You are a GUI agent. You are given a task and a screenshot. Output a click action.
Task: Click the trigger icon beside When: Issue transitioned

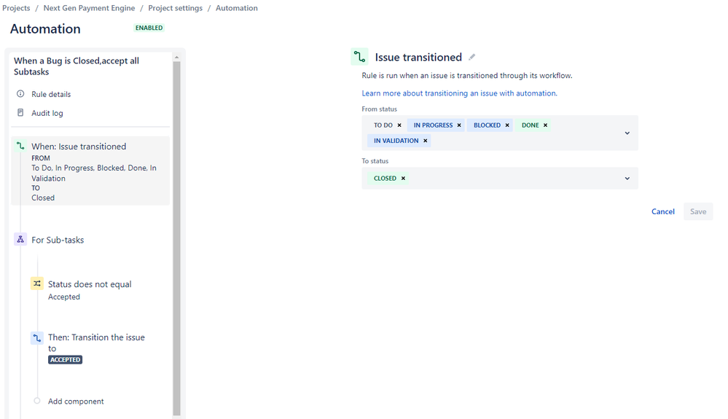tap(20, 146)
